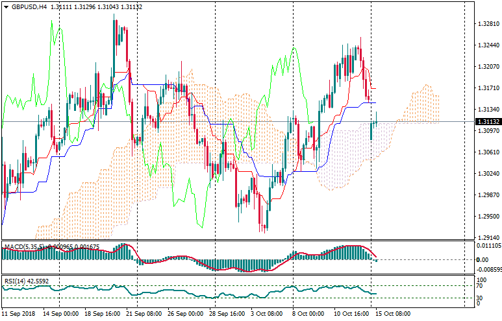502x321 pixels.
Task: Click the 1.29140 price axis value
Action: click(487, 238)
